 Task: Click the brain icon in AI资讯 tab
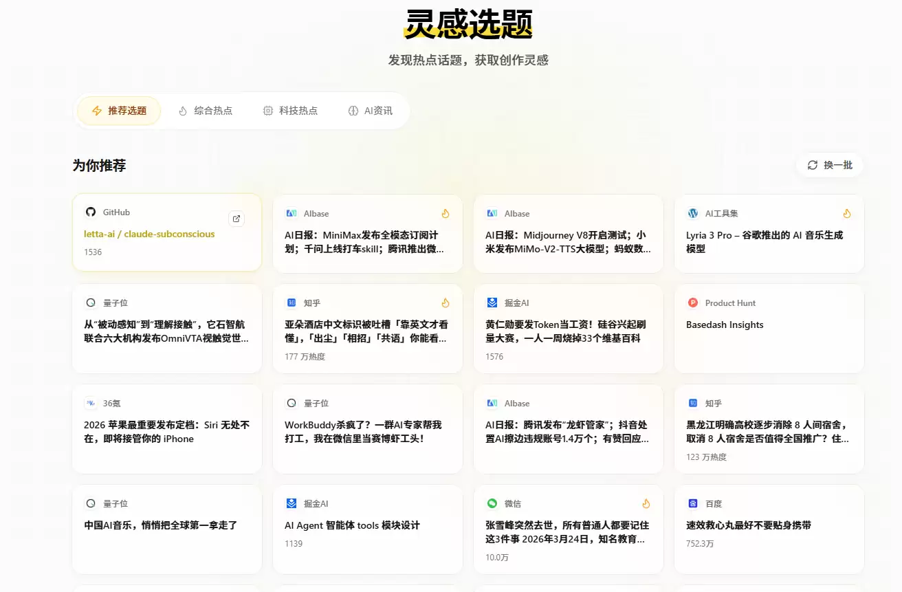coord(353,111)
